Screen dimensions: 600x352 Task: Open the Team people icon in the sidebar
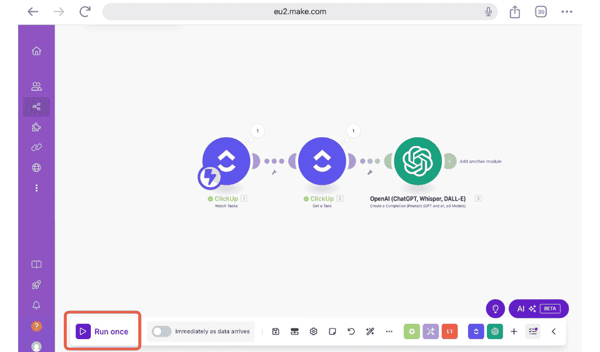[x=36, y=87]
